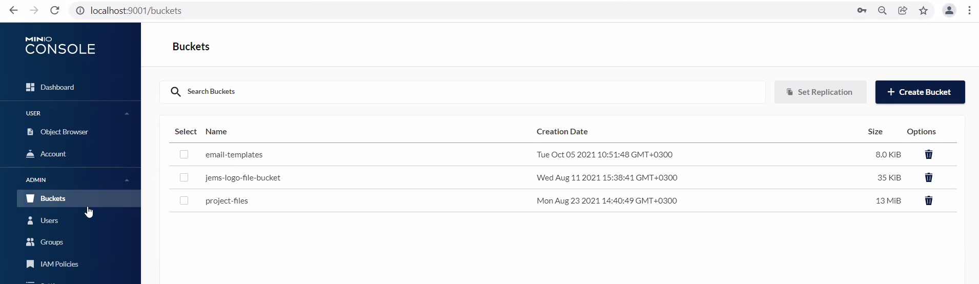The height and width of the screenshot is (284, 979).
Task: Check the project-files bucket checkbox
Action: (x=184, y=200)
